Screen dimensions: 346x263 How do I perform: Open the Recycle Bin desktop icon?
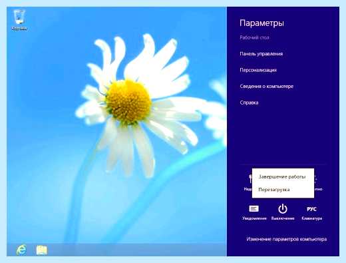[19, 20]
